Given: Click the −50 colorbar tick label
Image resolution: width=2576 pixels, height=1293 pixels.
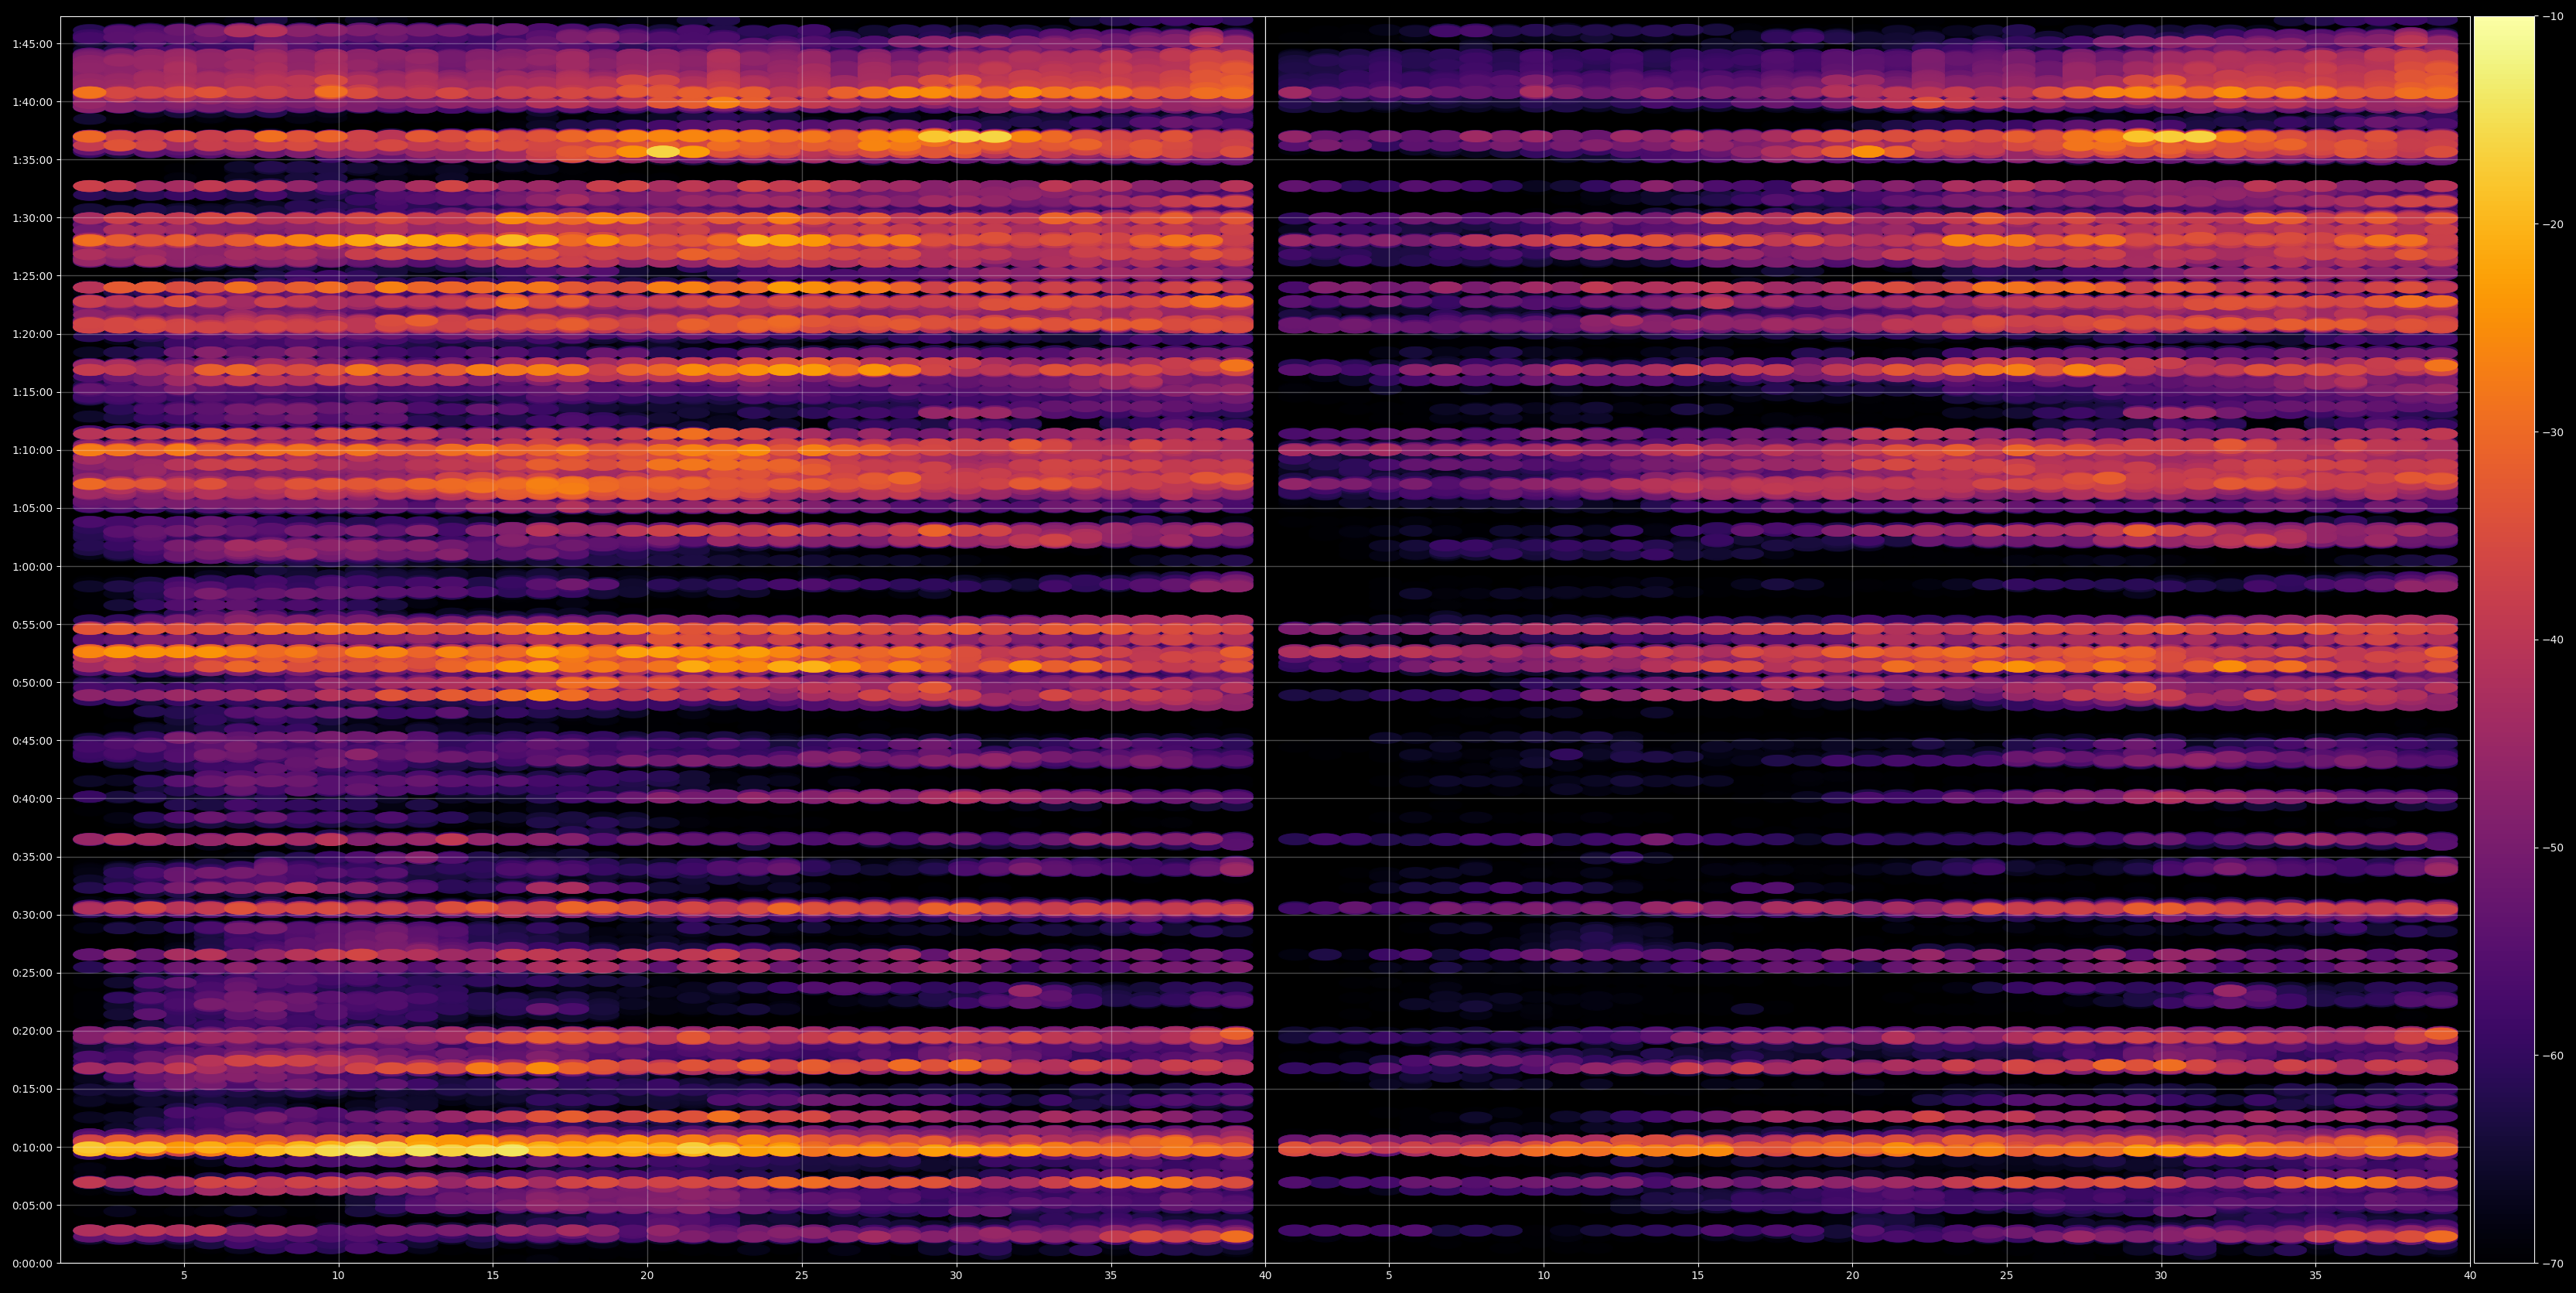Looking at the screenshot, I should point(2553,848).
